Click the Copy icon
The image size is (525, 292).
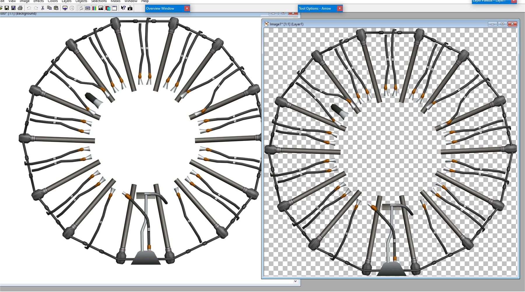tap(49, 8)
